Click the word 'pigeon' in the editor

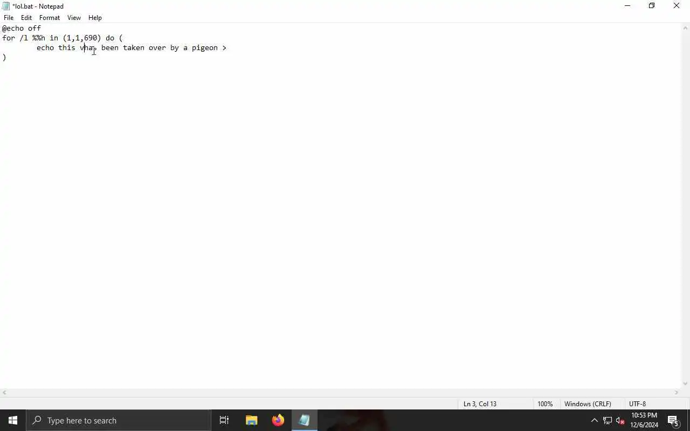205,47
